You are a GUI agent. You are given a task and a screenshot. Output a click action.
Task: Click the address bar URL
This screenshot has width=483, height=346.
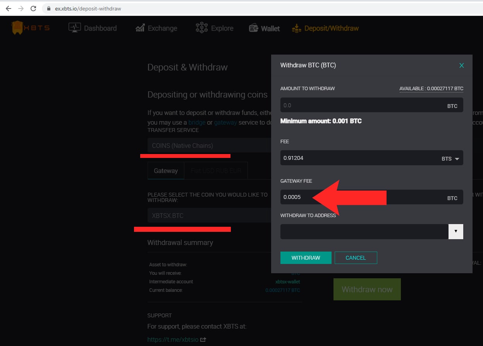click(88, 9)
